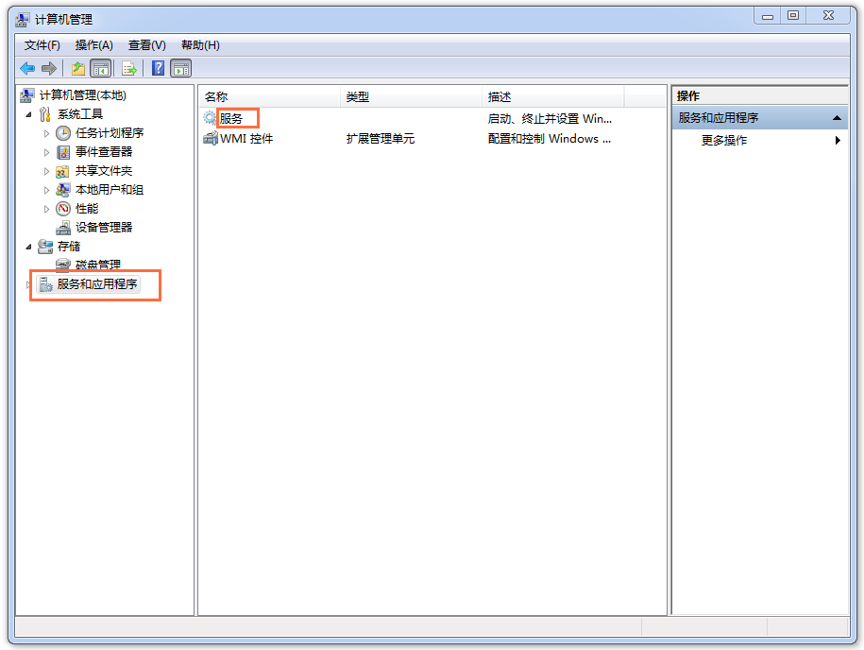Click the Task Scheduler clock icon

coord(63,133)
